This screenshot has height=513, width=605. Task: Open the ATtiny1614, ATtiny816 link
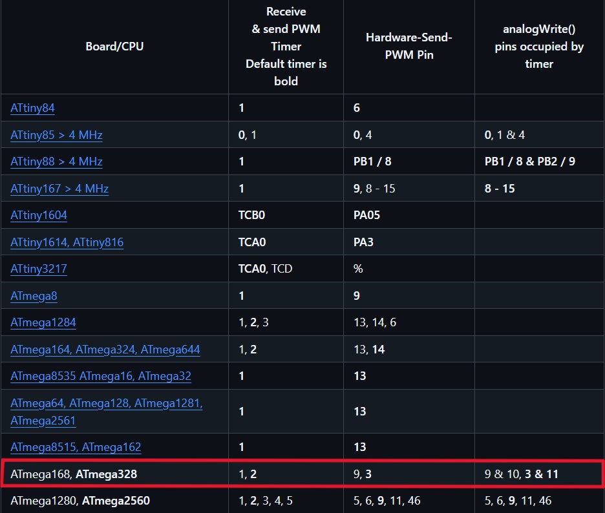[x=67, y=242]
